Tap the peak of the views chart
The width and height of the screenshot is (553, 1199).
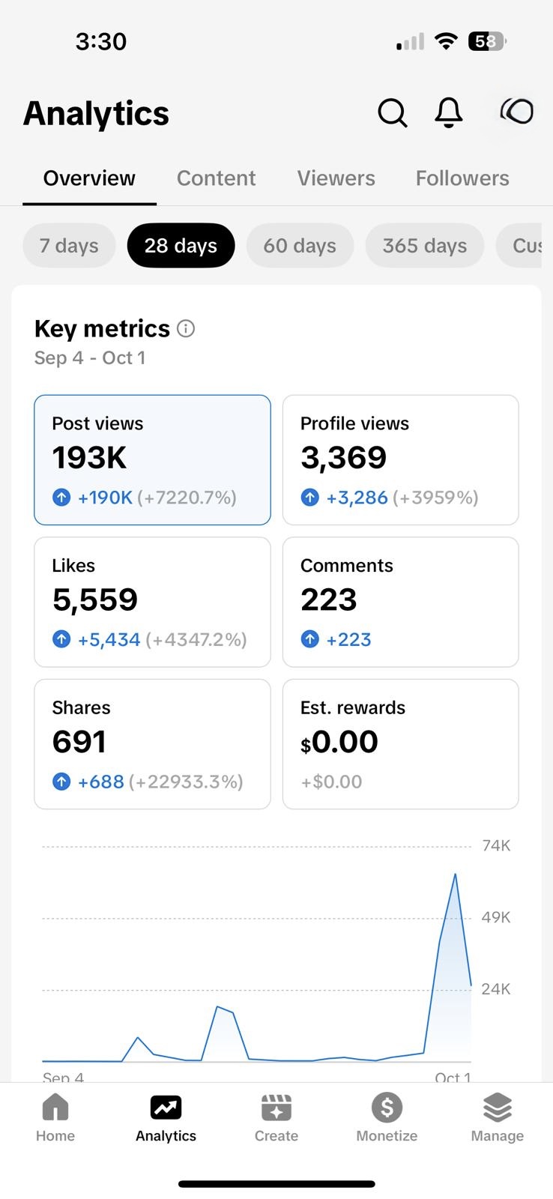tap(455, 875)
